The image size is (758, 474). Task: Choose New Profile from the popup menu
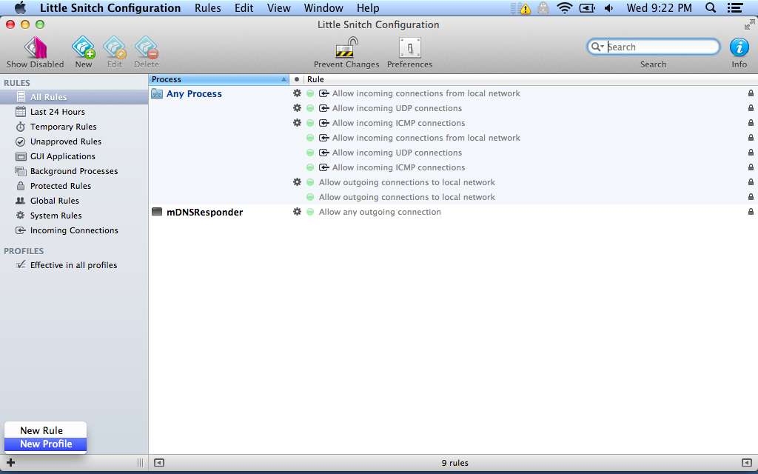coord(45,444)
